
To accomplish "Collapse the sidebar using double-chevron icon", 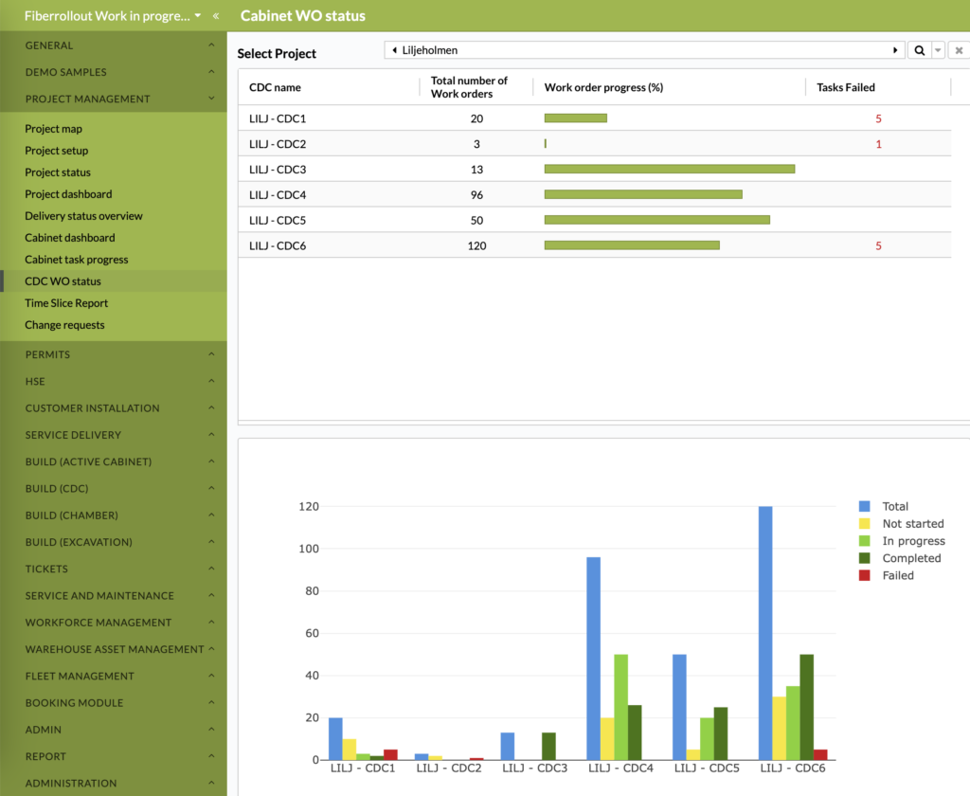I will [x=216, y=16].
